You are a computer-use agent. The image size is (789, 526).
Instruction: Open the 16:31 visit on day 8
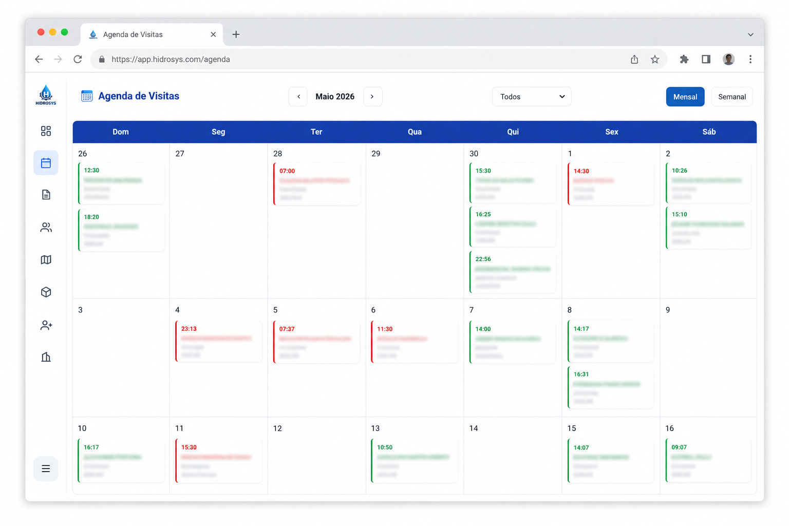tap(611, 387)
